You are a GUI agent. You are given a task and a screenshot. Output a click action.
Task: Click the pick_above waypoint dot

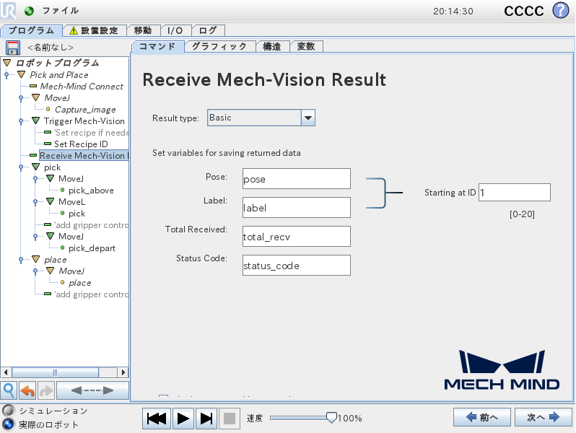(63, 190)
